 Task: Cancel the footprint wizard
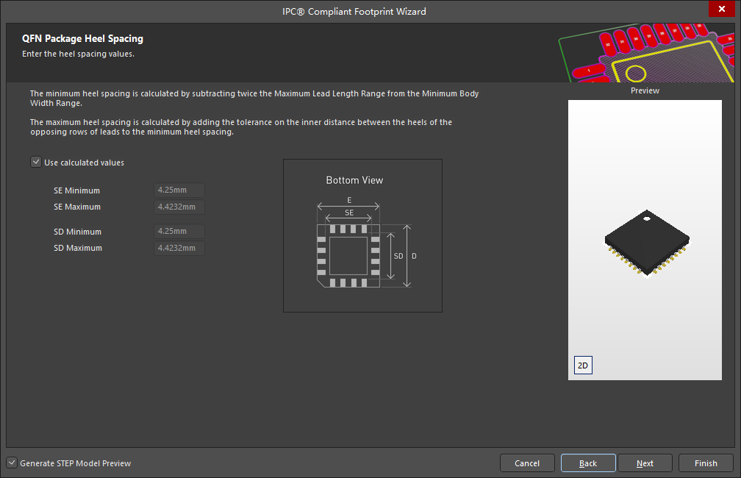[x=527, y=463]
